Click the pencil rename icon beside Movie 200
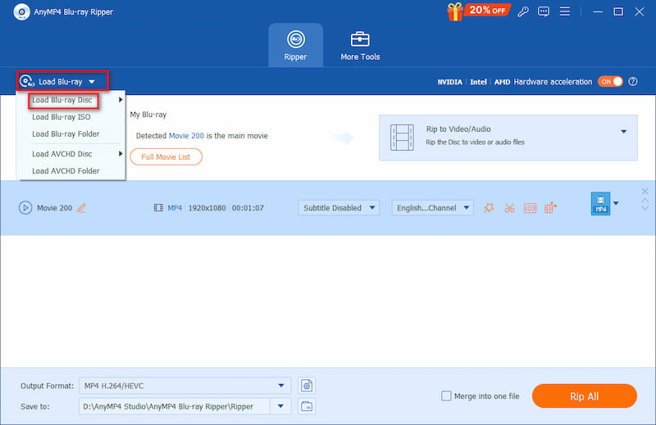 (81, 208)
